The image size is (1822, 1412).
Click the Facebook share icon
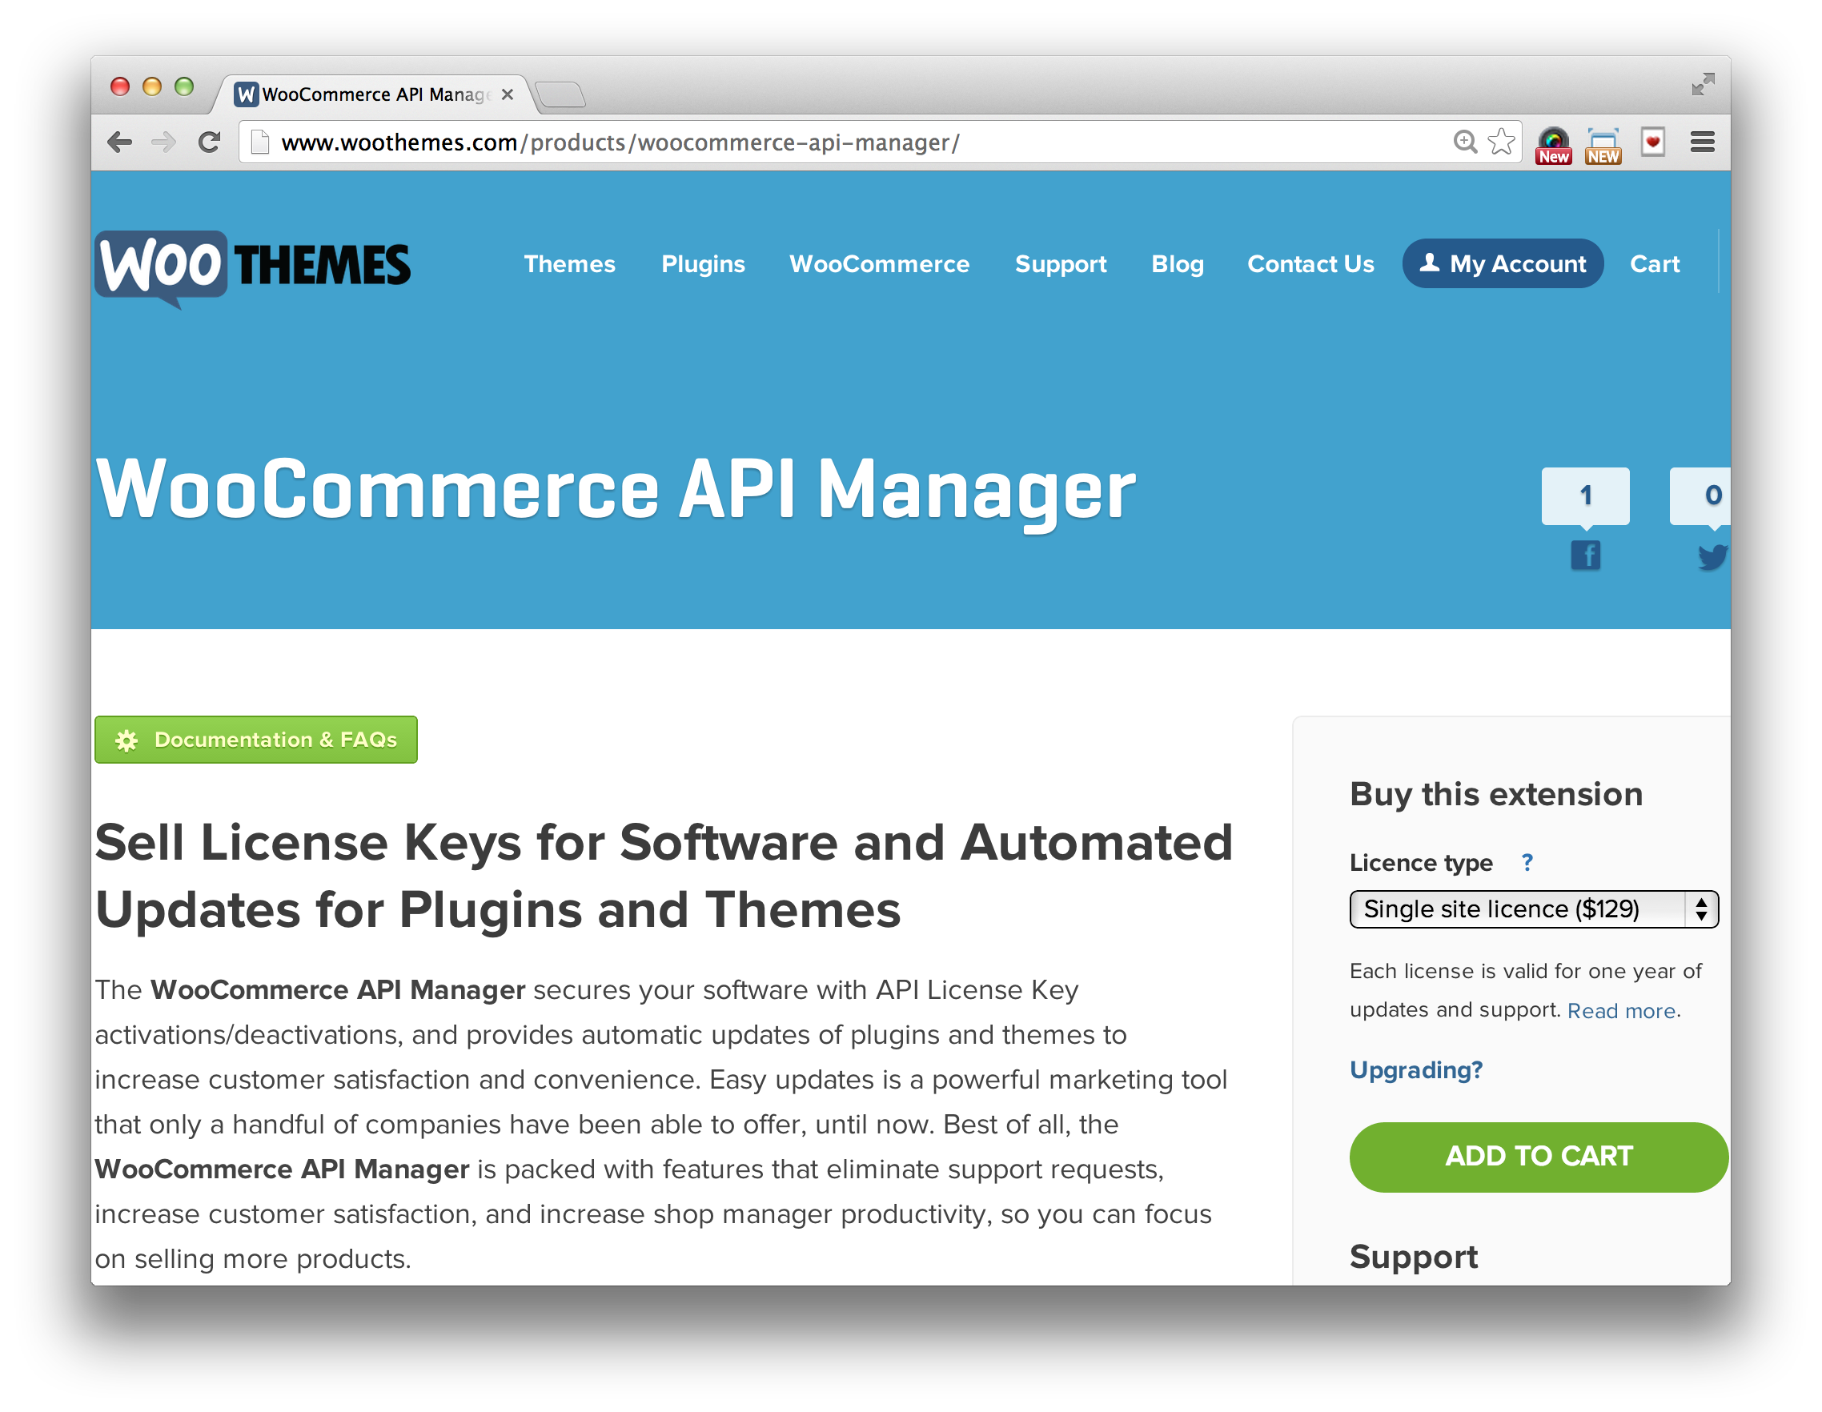(x=1585, y=555)
